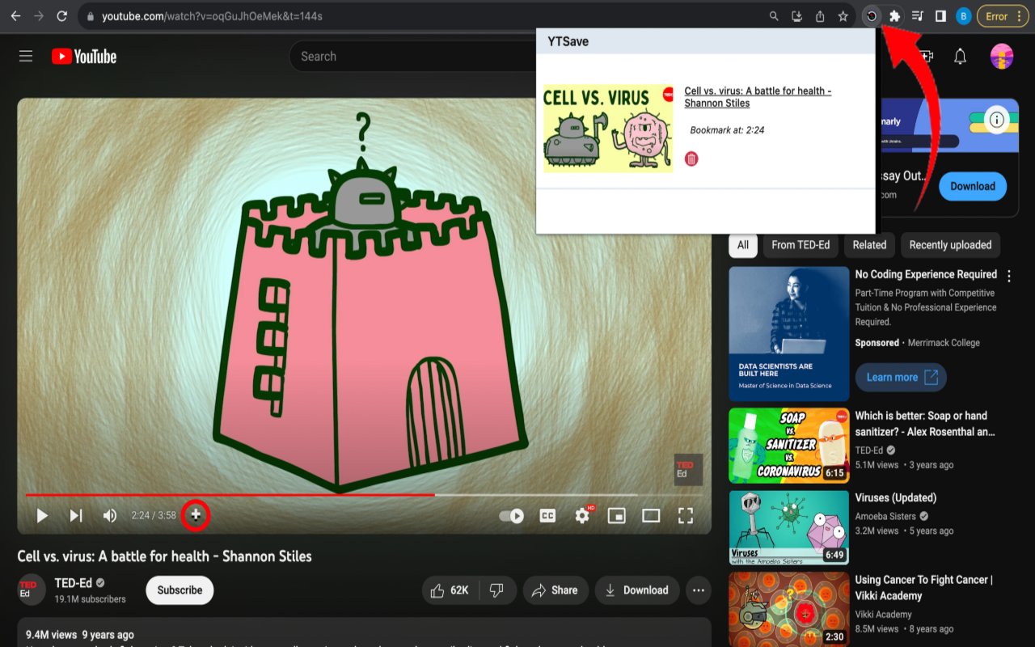Open the Viruses video thumbnail 6:49
This screenshot has height=647, width=1035.
tap(789, 528)
